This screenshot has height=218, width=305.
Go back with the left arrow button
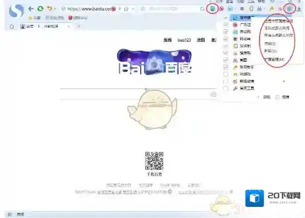click(x=31, y=9)
